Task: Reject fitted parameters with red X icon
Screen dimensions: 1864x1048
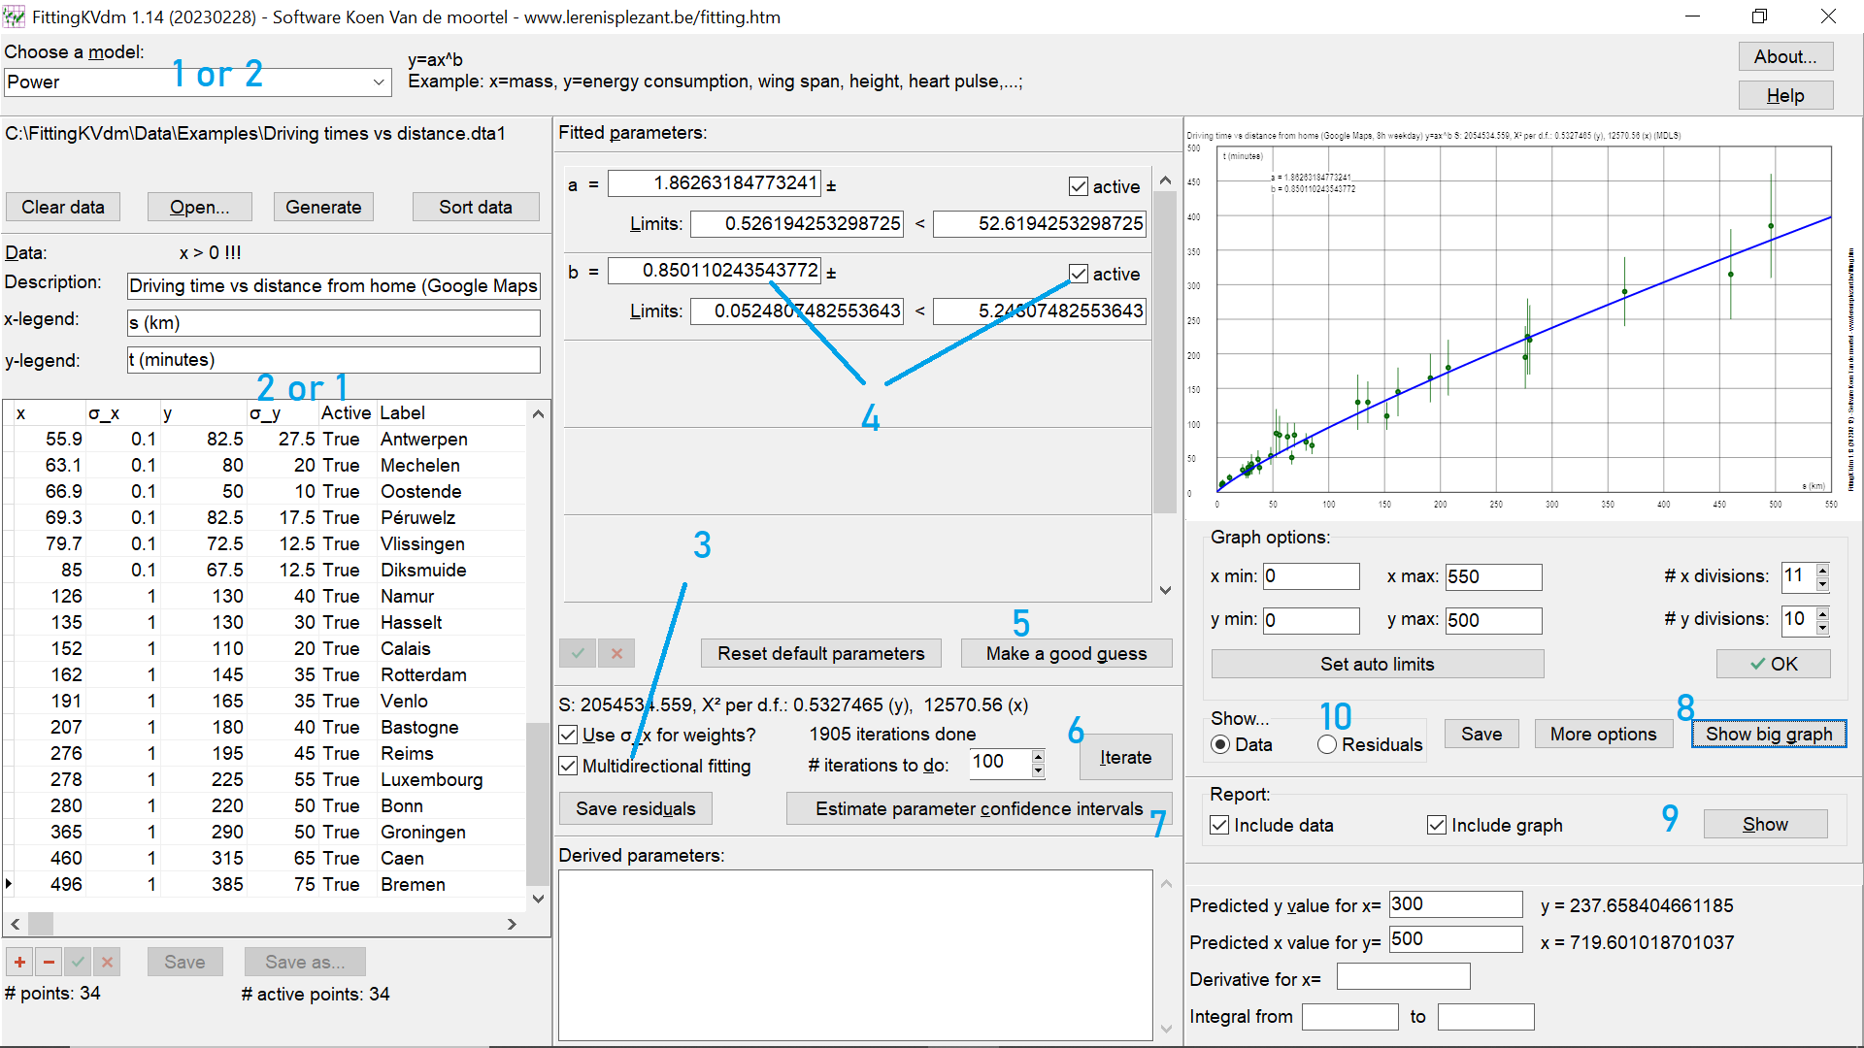Action: (x=616, y=653)
